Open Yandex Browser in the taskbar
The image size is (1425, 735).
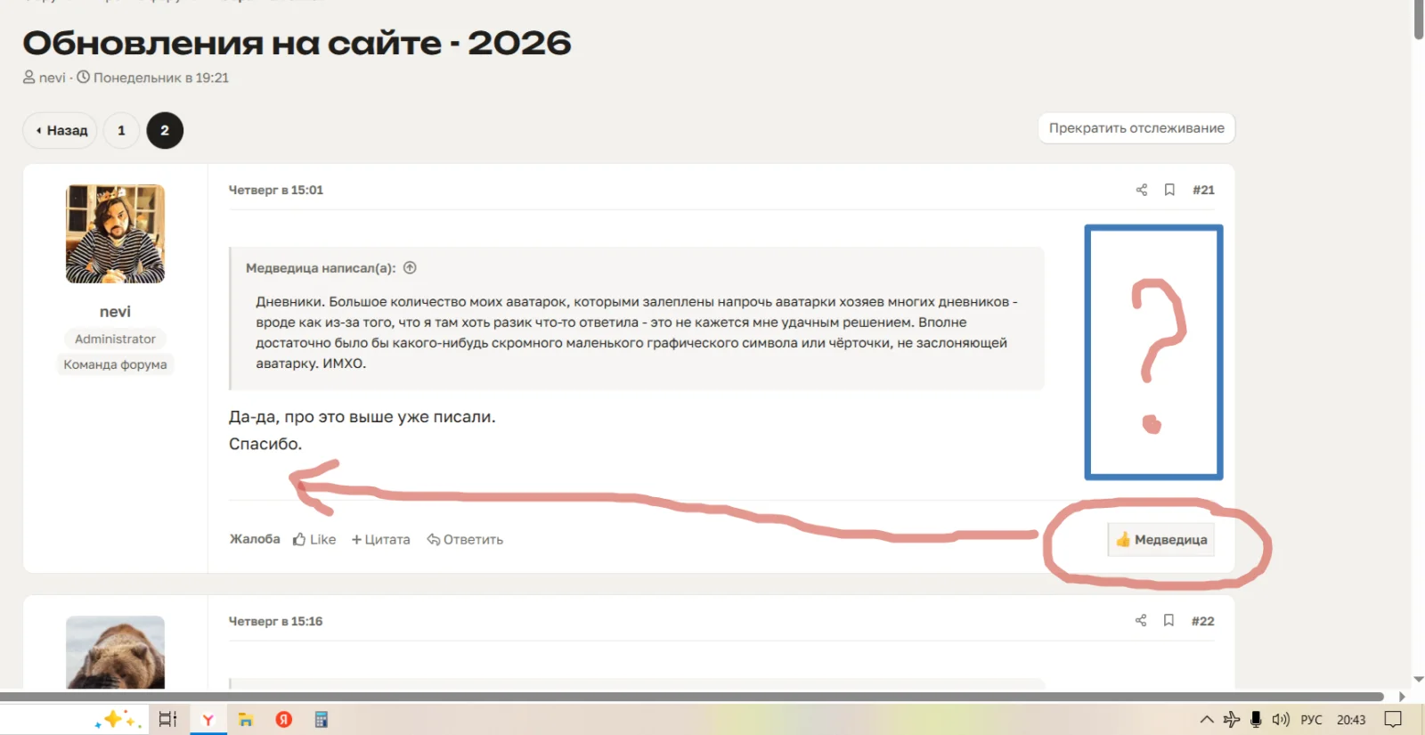click(x=208, y=719)
